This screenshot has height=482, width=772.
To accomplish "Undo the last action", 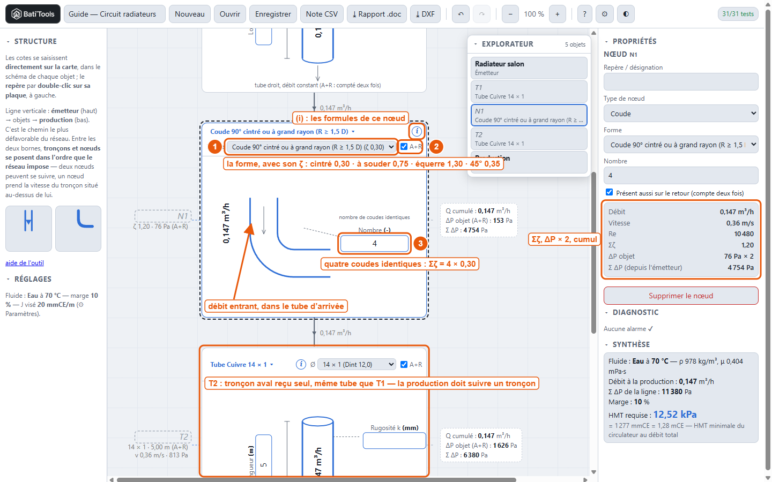I will click(x=461, y=14).
